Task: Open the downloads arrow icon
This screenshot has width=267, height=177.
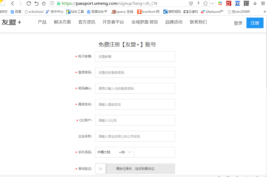Action: (255, 3)
